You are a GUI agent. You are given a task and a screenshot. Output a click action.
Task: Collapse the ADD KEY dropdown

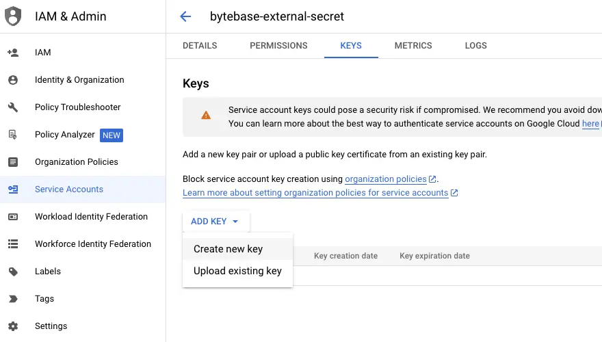[x=215, y=222]
